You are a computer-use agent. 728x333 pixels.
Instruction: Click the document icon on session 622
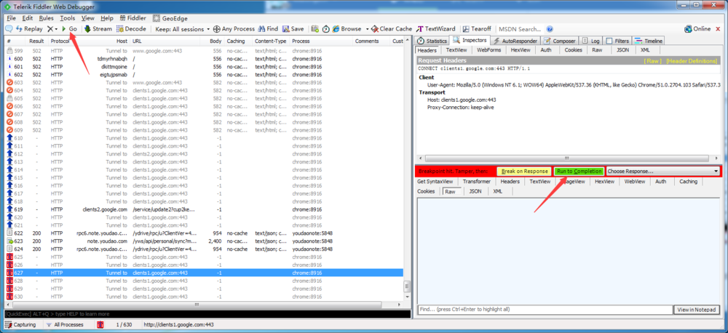[9, 233]
